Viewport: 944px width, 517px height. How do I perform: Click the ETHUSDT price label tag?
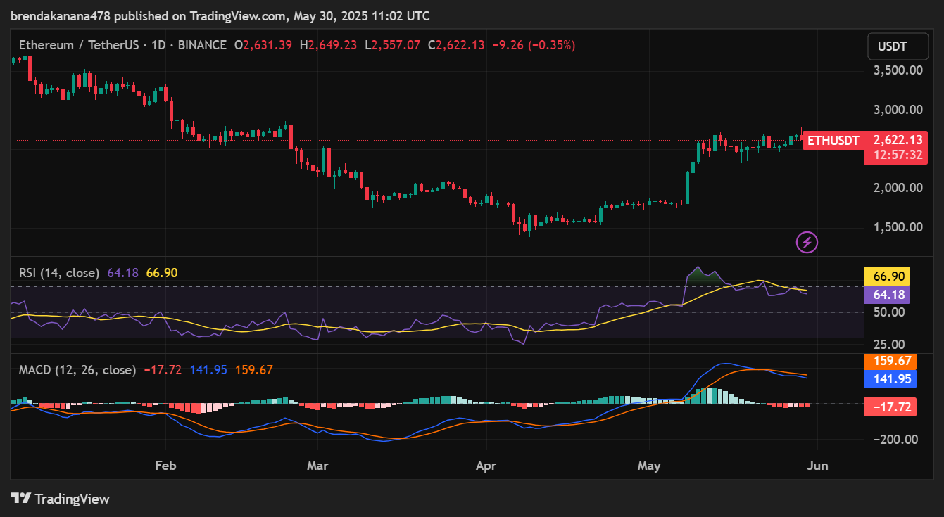(x=833, y=140)
